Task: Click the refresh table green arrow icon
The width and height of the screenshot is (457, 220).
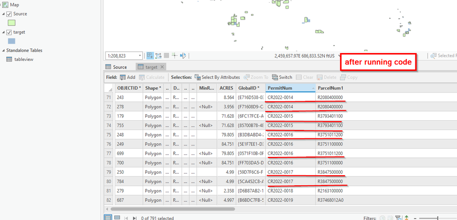Action: point(406,218)
